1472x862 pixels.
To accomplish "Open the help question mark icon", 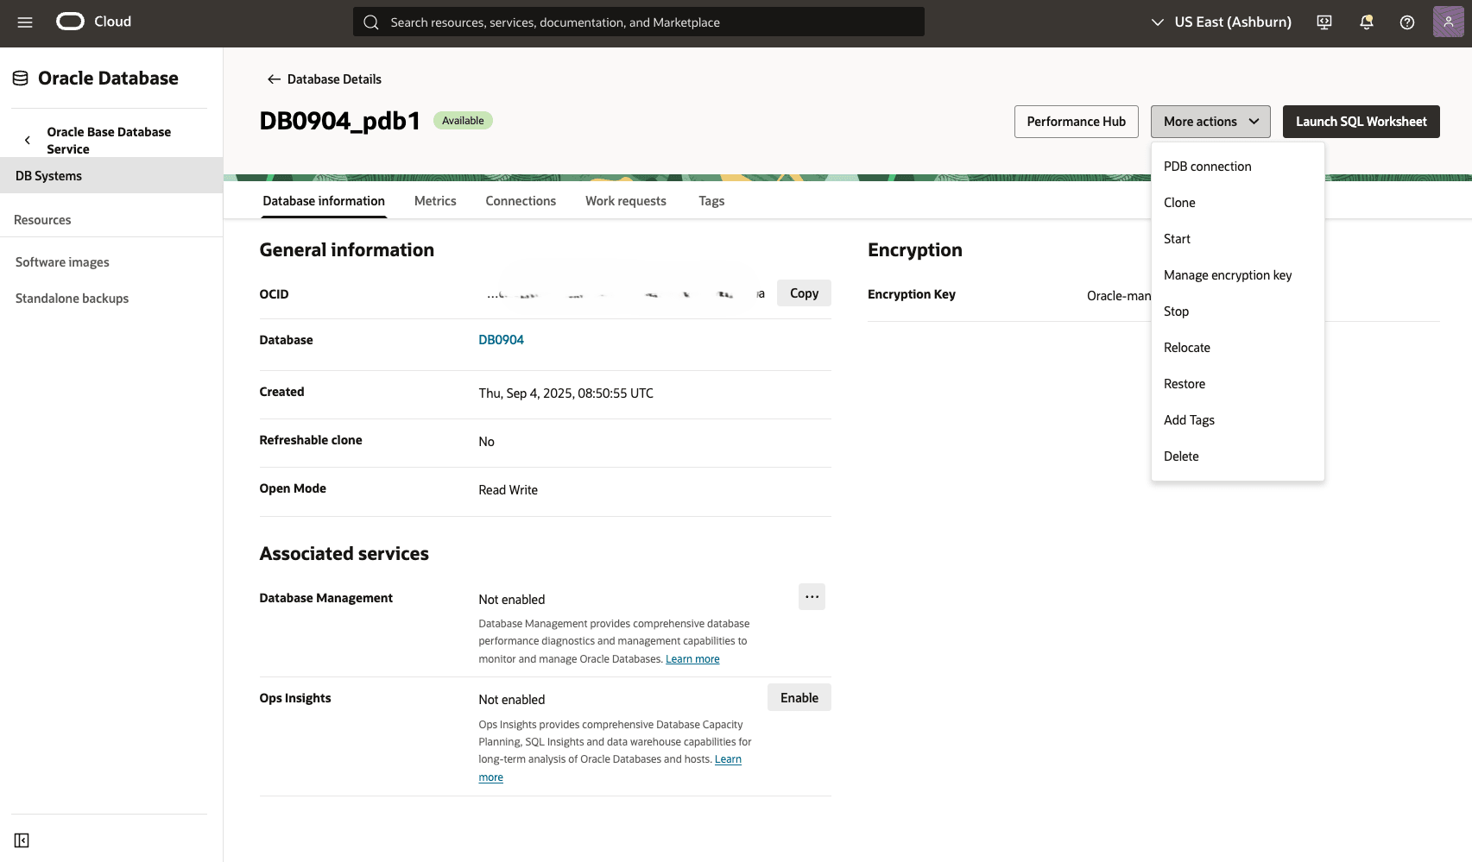I will [x=1406, y=22].
